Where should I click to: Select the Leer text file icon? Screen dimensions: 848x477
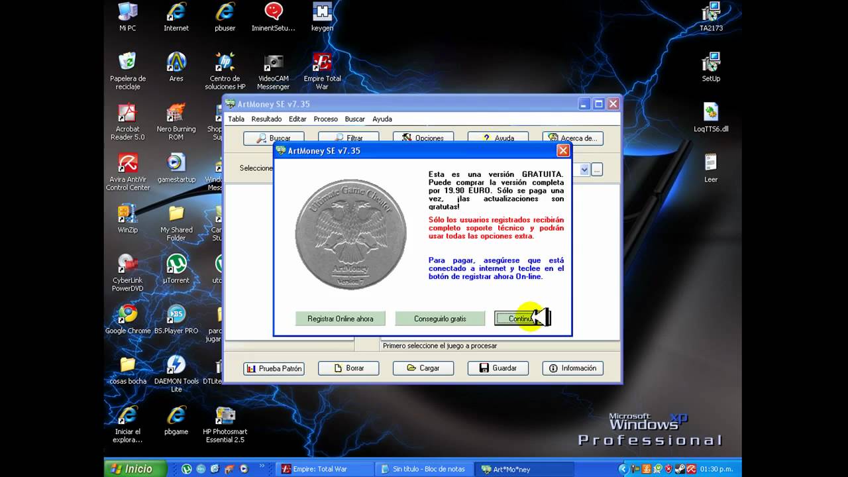point(711,168)
